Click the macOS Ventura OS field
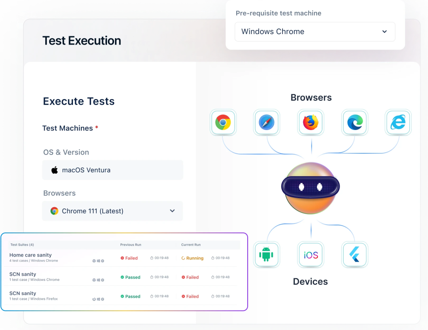 (113, 170)
